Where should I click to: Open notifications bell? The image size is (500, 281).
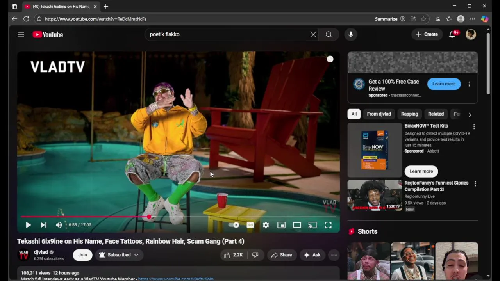pyautogui.click(x=452, y=34)
